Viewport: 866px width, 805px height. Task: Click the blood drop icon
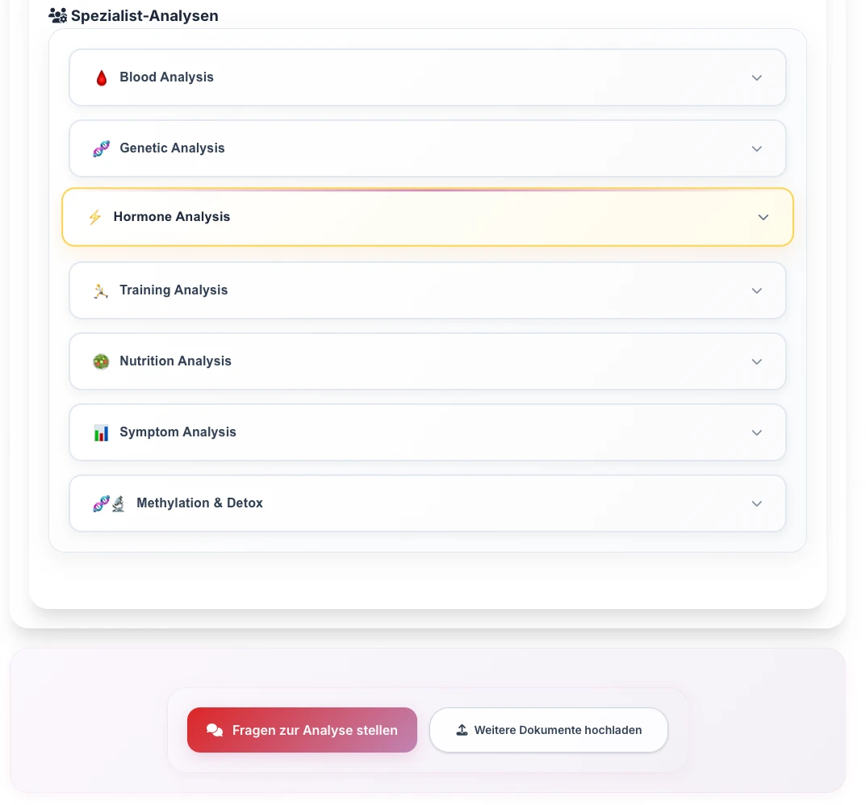point(101,78)
